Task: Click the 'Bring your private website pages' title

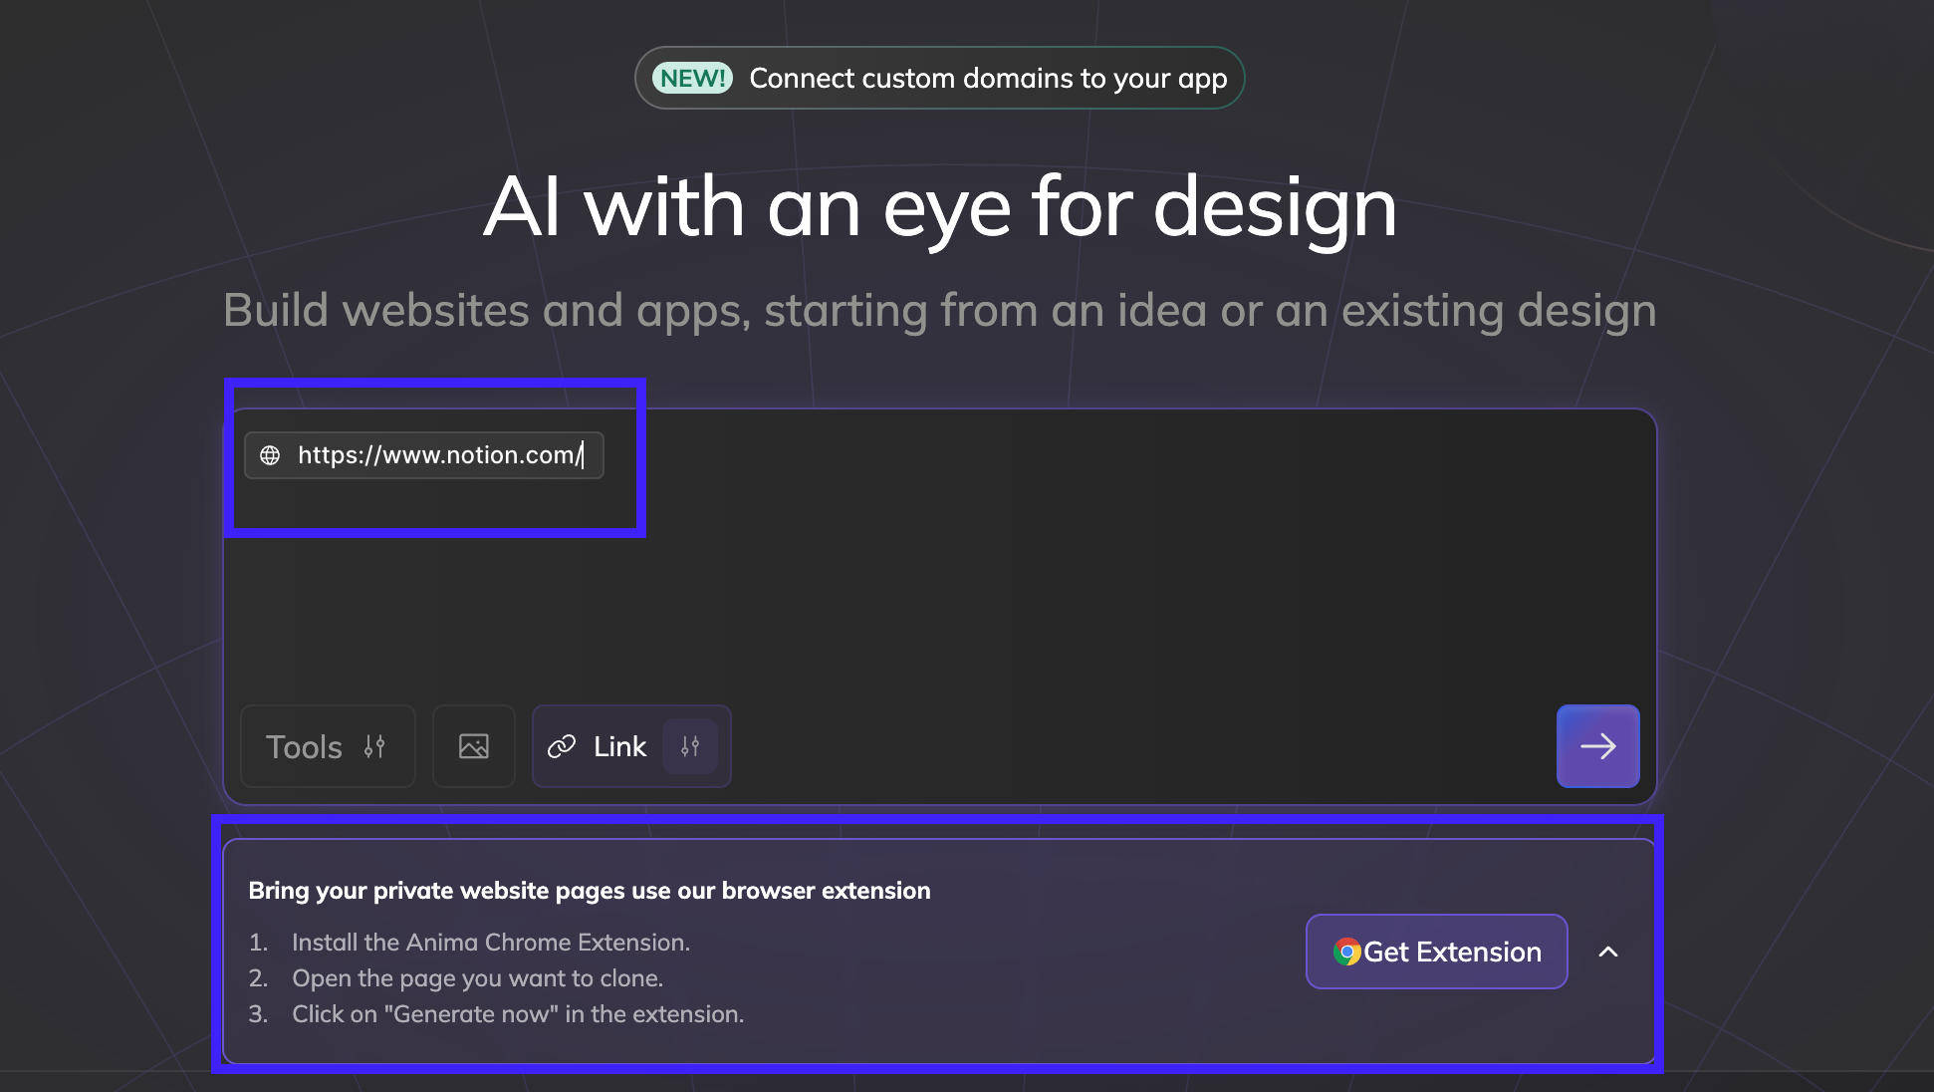Action: [589, 891]
